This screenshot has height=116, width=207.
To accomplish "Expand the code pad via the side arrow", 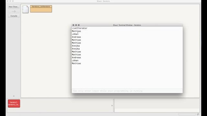I will click(x=112, y=105).
